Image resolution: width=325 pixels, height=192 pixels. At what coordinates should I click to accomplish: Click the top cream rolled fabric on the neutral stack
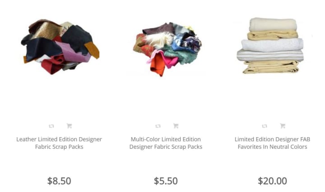click(x=273, y=25)
